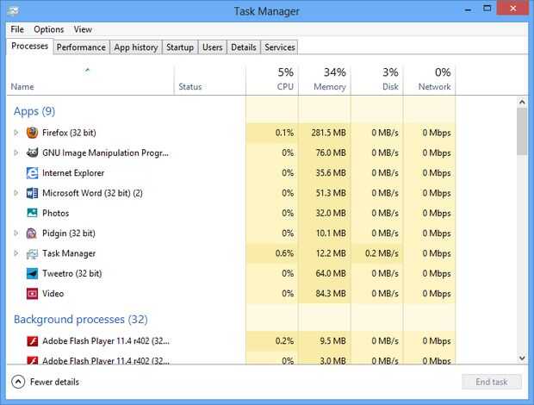The height and width of the screenshot is (405, 534).
Task: Click the Tweetro app icon
Action: point(32,273)
